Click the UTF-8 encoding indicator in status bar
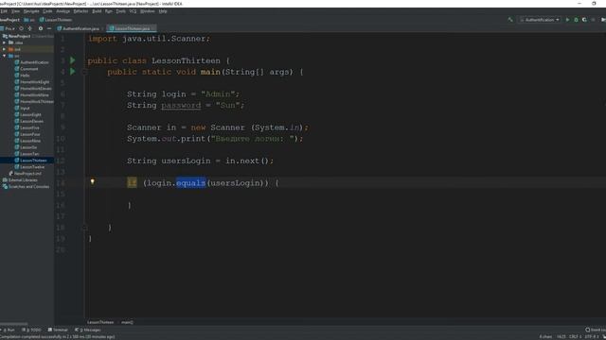Viewport: 606px width, 340px height. (591, 336)
